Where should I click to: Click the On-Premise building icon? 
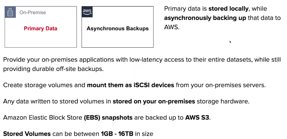click(10, 12)
